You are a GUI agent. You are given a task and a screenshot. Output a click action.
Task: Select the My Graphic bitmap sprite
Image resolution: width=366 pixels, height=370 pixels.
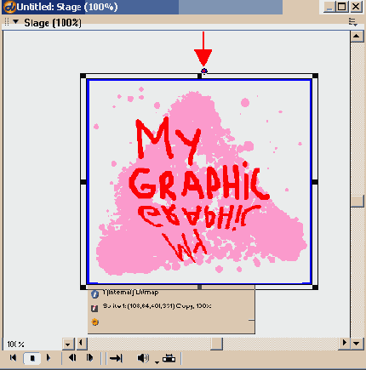(199, 181)
